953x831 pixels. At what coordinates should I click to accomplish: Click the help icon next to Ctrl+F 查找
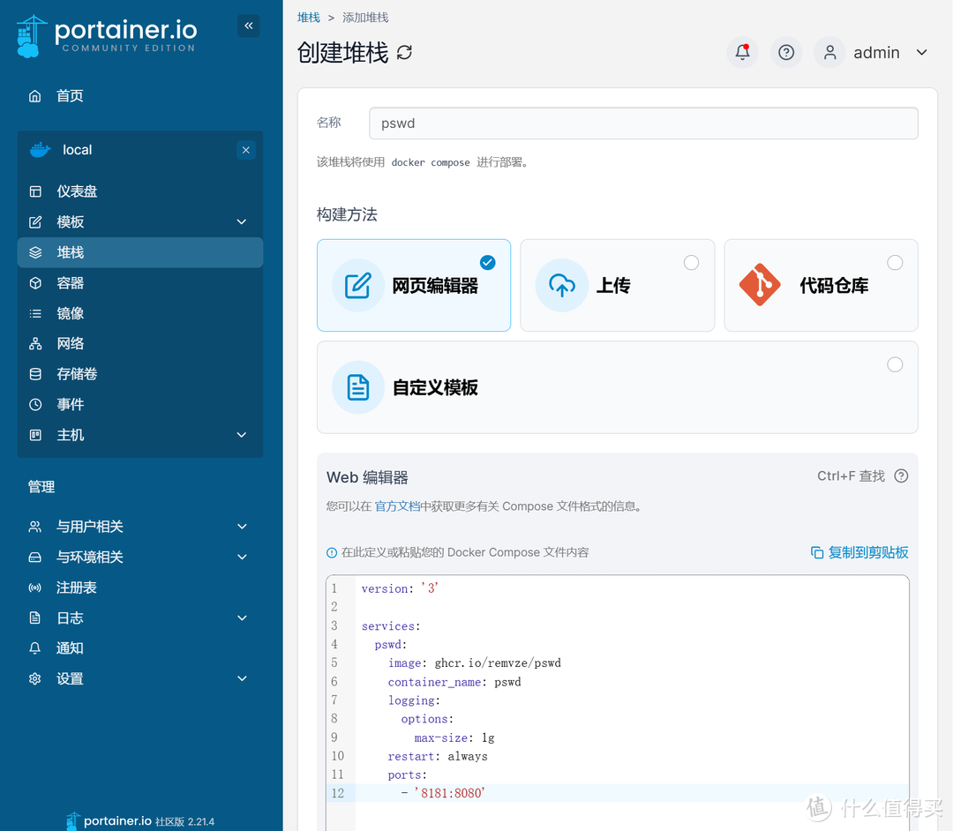pyautogui.click(x=901, y=476)
